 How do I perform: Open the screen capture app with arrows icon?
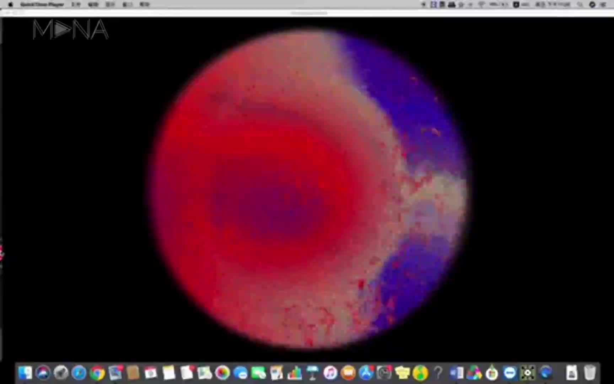click(528, 373)
